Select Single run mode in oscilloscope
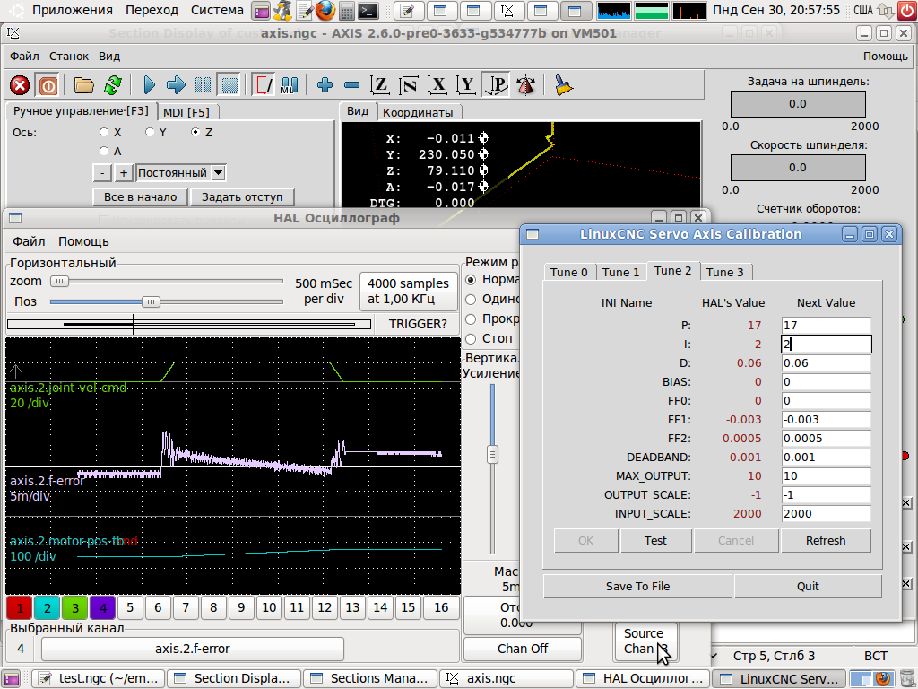This screenshot has height=689, width=918. click(x=471, y=300)
